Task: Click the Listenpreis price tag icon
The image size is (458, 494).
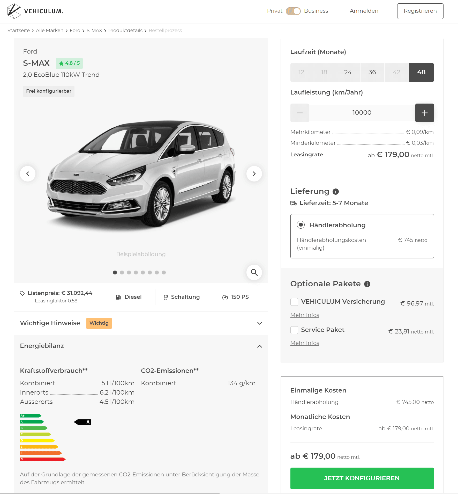Action: [22, 293]
